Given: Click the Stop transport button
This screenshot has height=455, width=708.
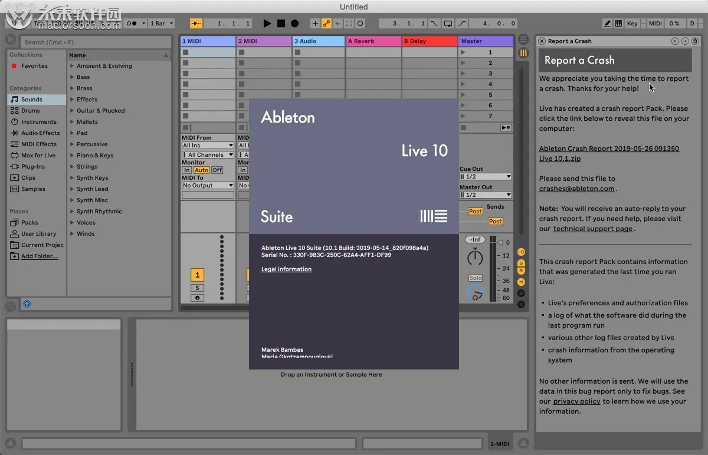Looking at the screenshot, I should [281, 24].
